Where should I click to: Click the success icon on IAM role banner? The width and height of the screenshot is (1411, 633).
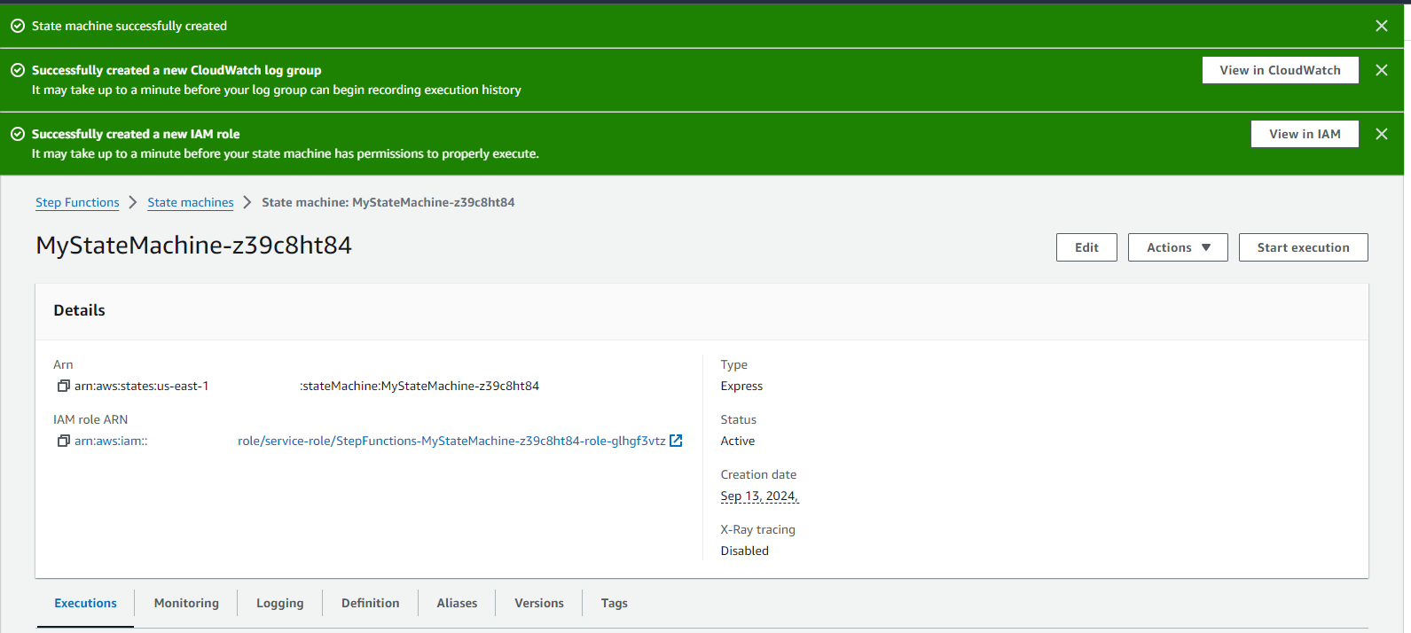(x=17, y=134)
